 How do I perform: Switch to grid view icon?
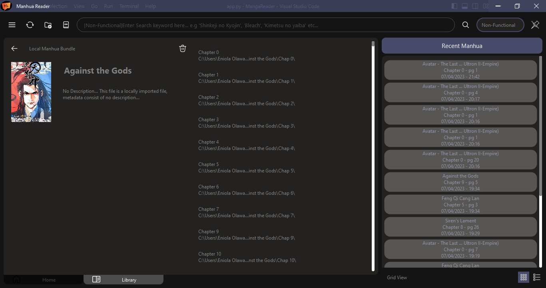(x=524, y=277)
